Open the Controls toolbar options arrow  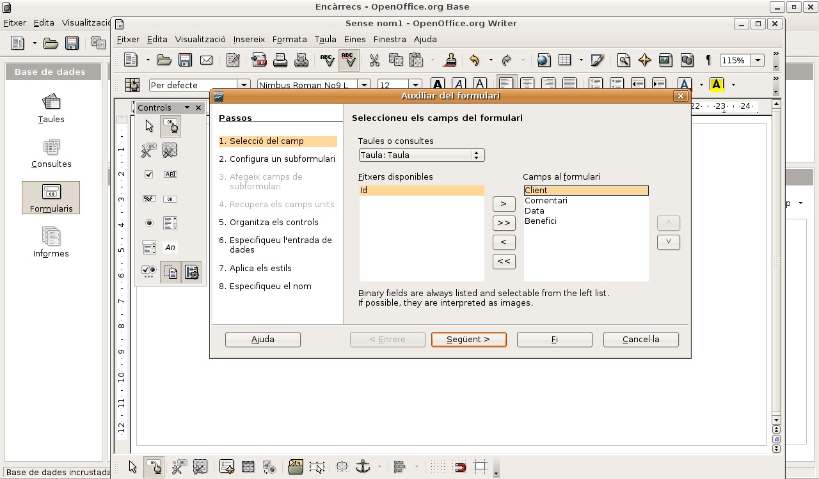click(x=186, y=107)
